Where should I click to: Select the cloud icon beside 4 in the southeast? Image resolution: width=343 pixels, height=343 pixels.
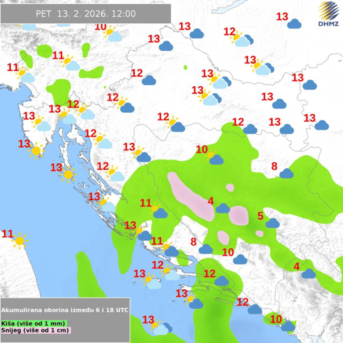click(x=308, y=273)
